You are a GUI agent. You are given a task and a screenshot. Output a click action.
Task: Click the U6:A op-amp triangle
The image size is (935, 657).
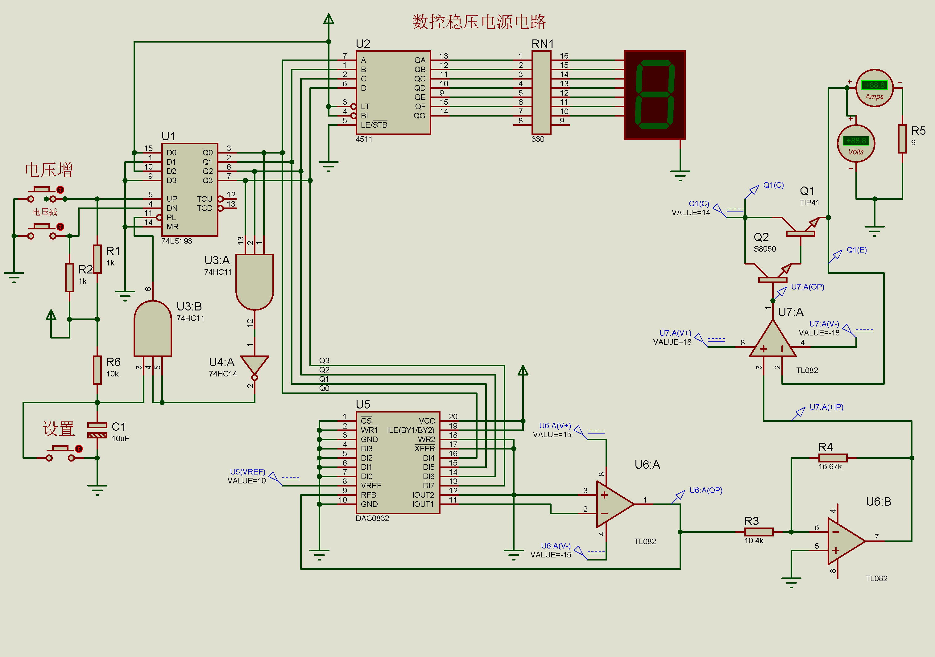coord(614,504)
